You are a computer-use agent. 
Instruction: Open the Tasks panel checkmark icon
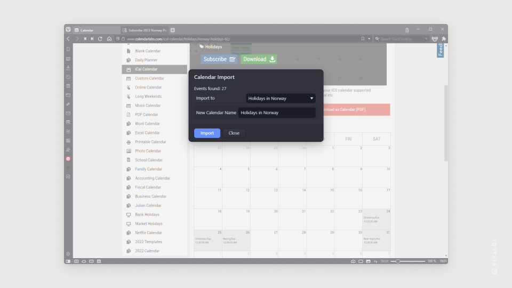pos(68,132)
